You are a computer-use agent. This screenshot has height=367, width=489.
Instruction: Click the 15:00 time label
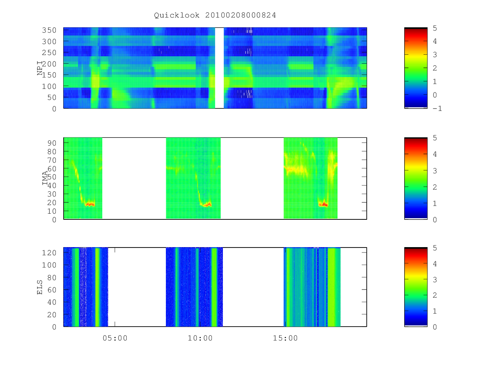click(x=285, y=338)
